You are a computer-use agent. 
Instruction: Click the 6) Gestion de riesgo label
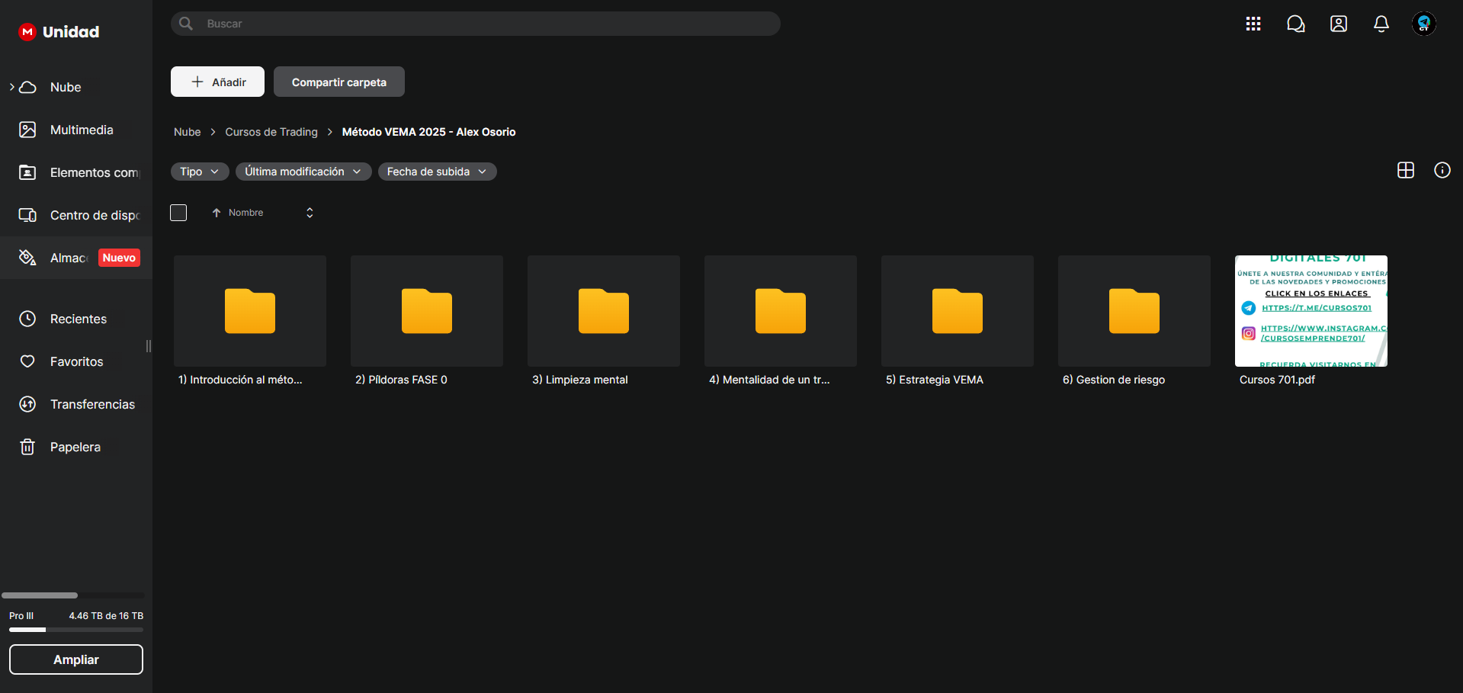(1114, 380)
